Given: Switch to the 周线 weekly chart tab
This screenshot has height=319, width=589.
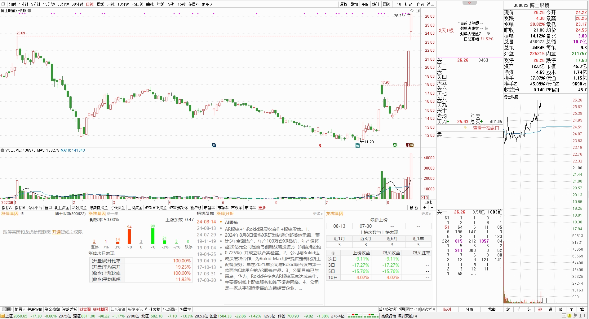Looking at the screenshot, I should 100,4.
